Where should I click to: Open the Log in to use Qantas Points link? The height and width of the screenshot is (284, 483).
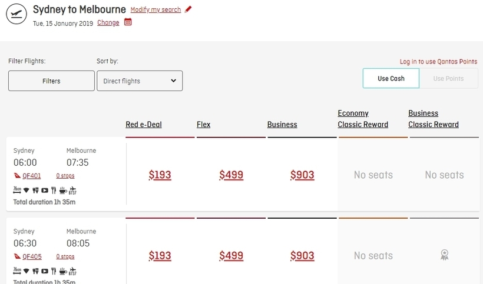pos(438,62)
